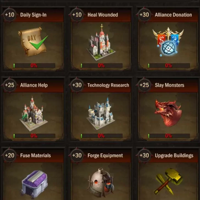Image resolution: width=200 pixels, height=200 pixels.
Task: Click the Alliance Help 0% progress bar
Action: [34, 136]
